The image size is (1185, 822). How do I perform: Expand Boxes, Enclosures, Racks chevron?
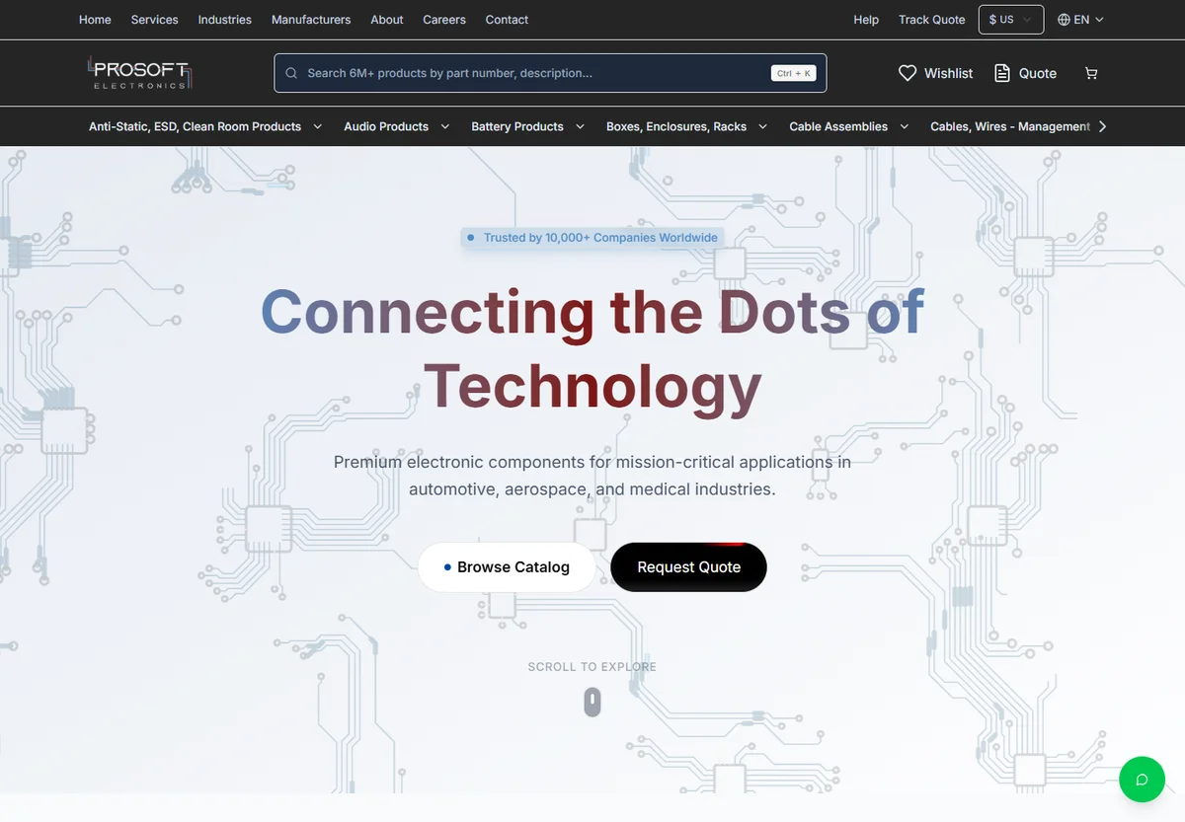point(762,126)
